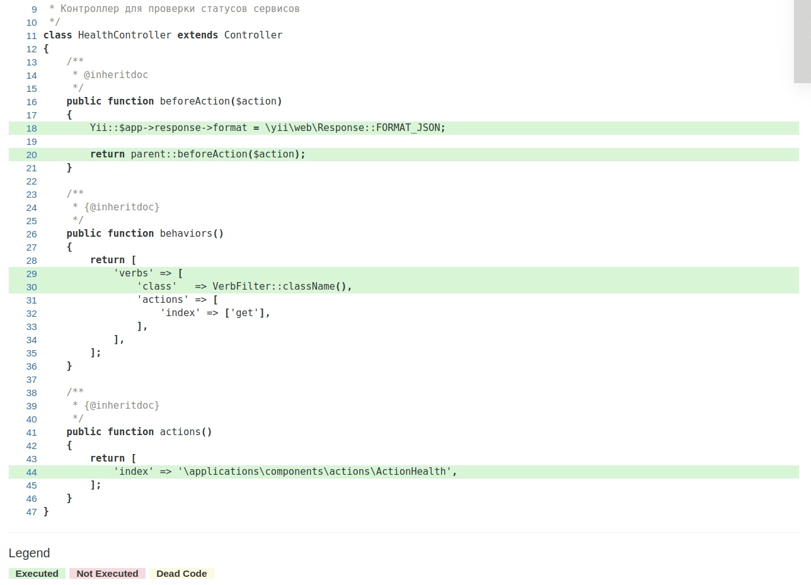Click line number 47 link
811x585 pixels.
coord(32,512)
